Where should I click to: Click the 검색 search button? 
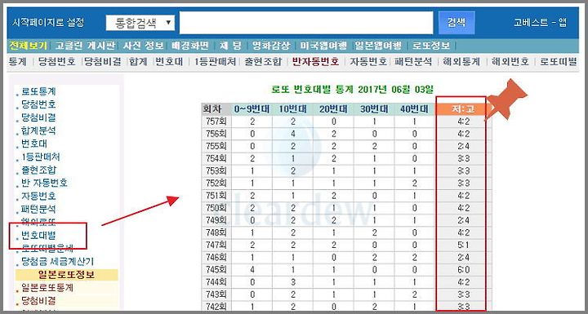tap(457, 23)
